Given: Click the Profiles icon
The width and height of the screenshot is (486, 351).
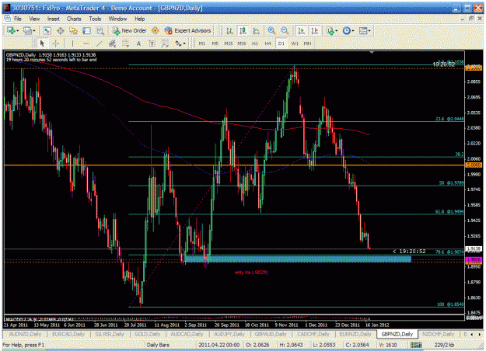Looking at the screenshot, I should 28,30.
